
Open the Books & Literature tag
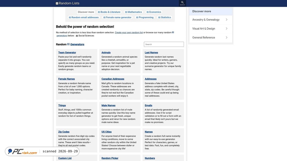click(x=109, y=12)
